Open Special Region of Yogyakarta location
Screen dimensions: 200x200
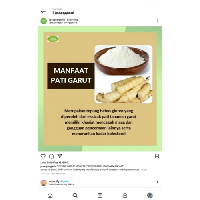[63, 23]
